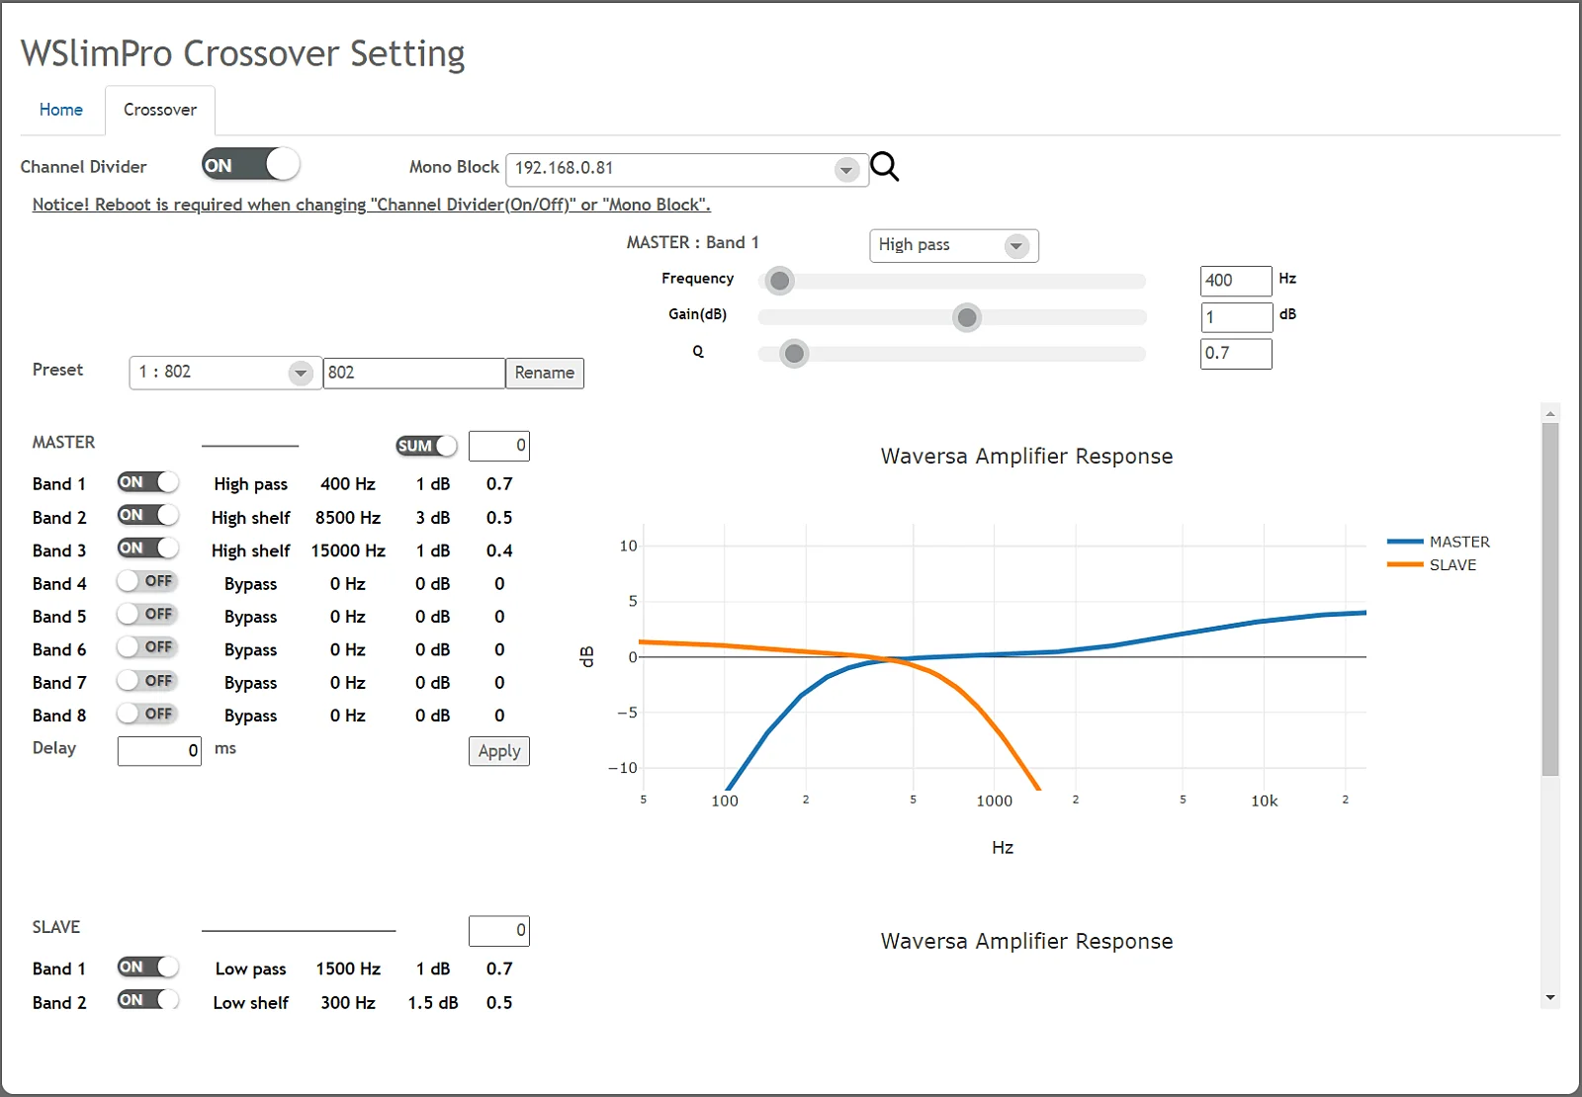Screen dimensions: 1582x1097
Task: Open the High pass filter type dropdown
Action: (x=954, y=245)
